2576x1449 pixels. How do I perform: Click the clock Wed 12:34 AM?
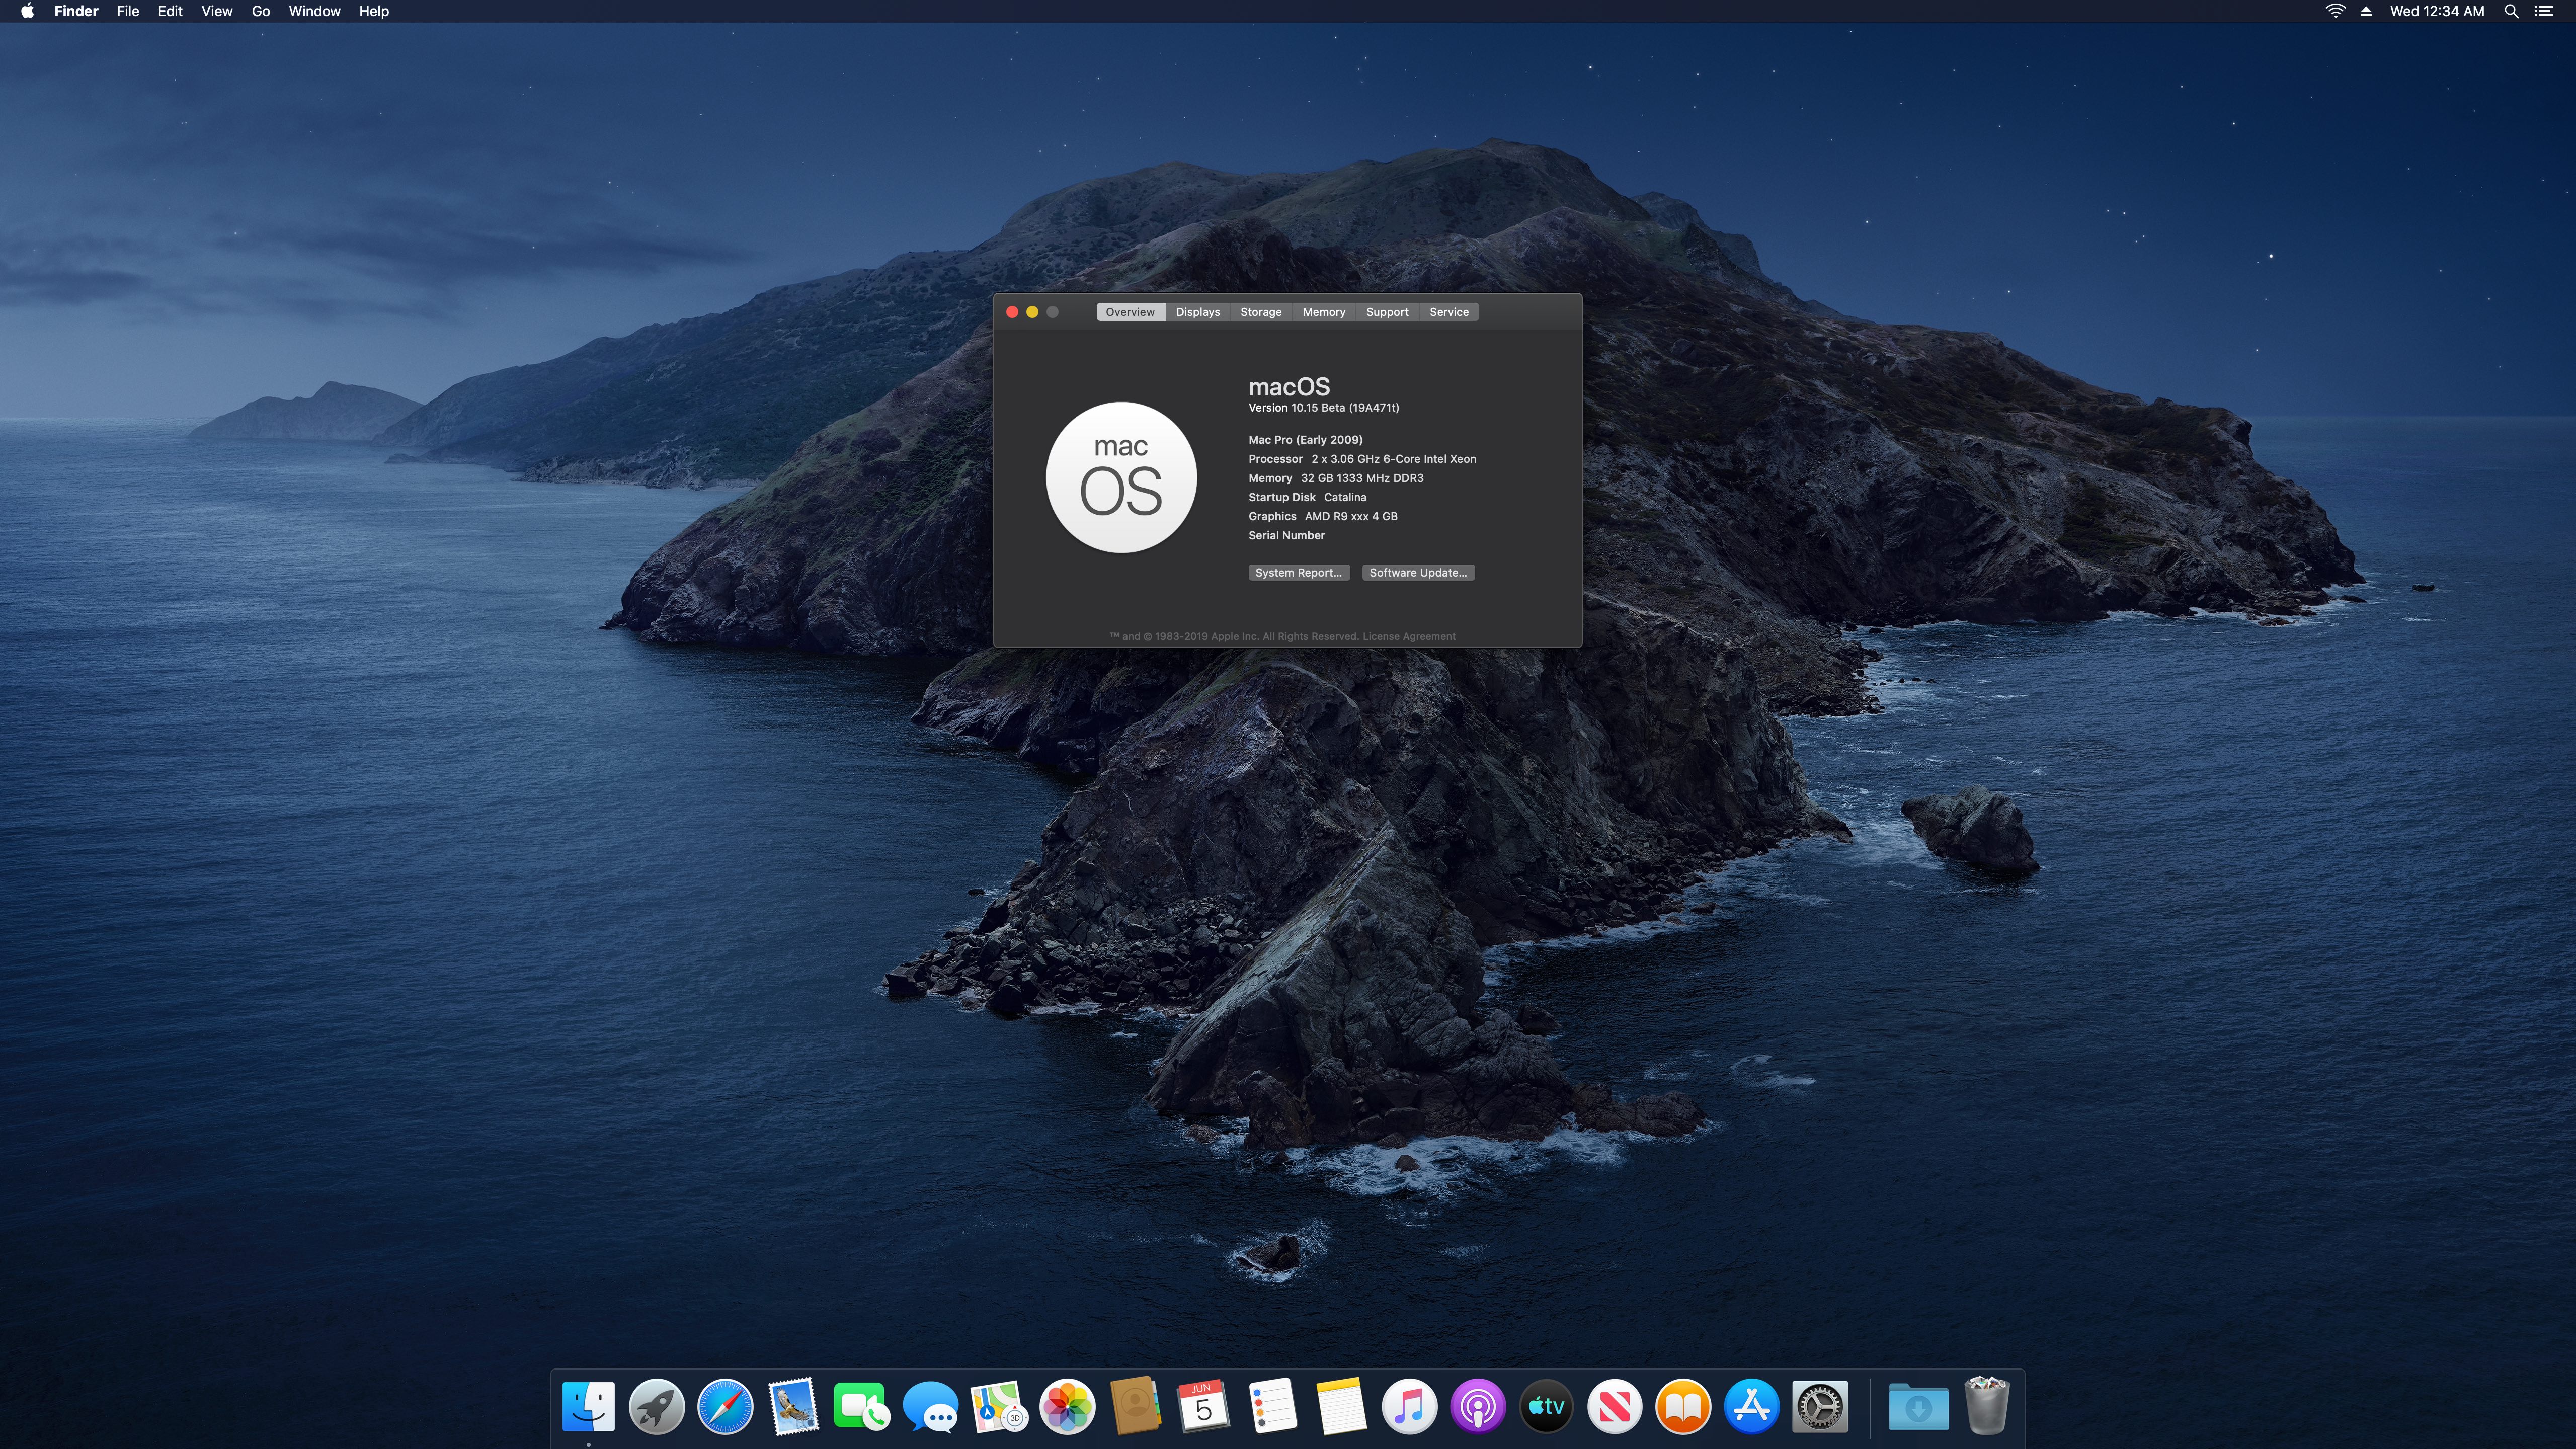tap(2436, 11)
